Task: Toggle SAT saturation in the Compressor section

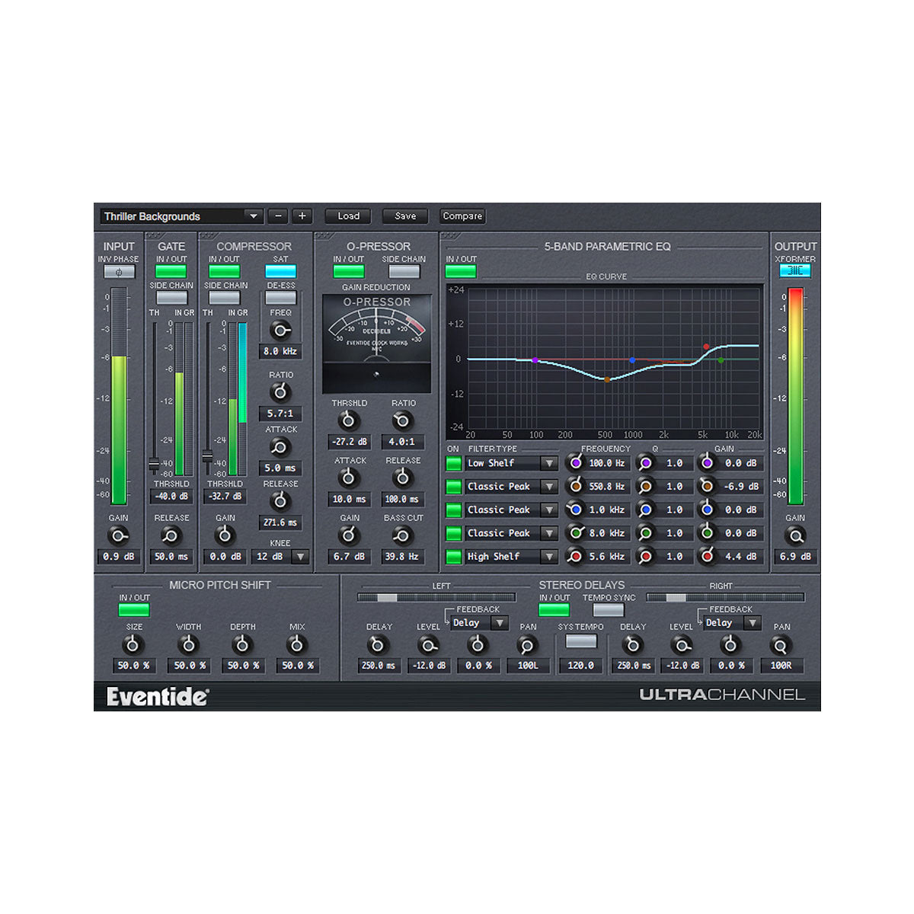Action: [280, 270]
